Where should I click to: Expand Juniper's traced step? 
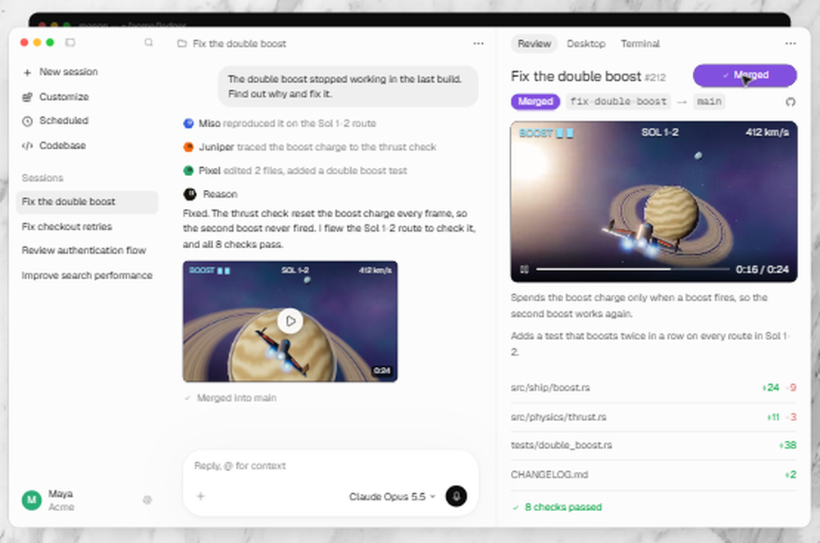pyautogui.click(x=310, y=147)
